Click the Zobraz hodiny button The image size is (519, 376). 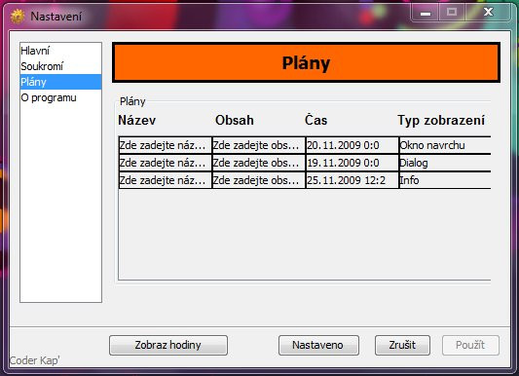168,345
